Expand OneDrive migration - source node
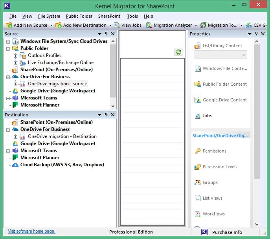This screenshot has width=270, height=239. point(15,84)
